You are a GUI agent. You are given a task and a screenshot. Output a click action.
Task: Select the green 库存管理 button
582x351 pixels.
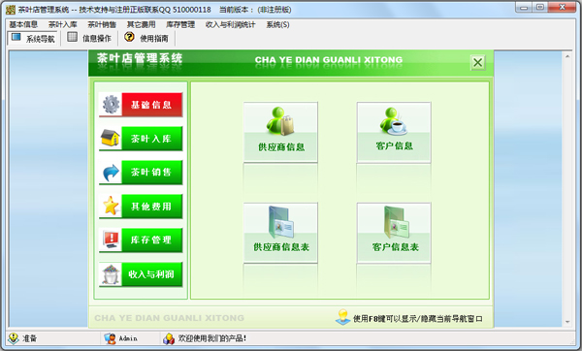152,240
